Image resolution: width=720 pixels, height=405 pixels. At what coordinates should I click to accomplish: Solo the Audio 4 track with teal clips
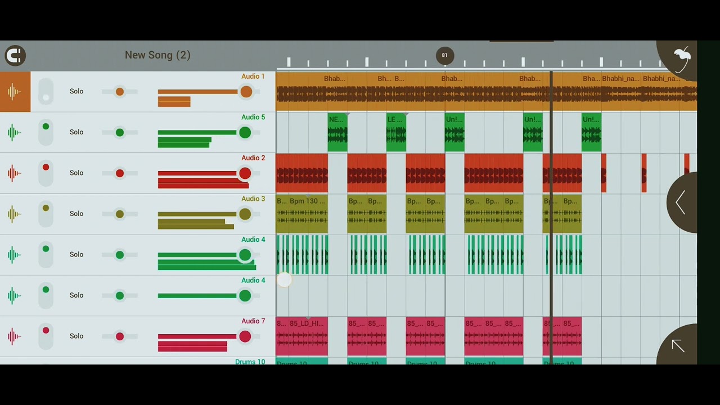pos(76,254)
